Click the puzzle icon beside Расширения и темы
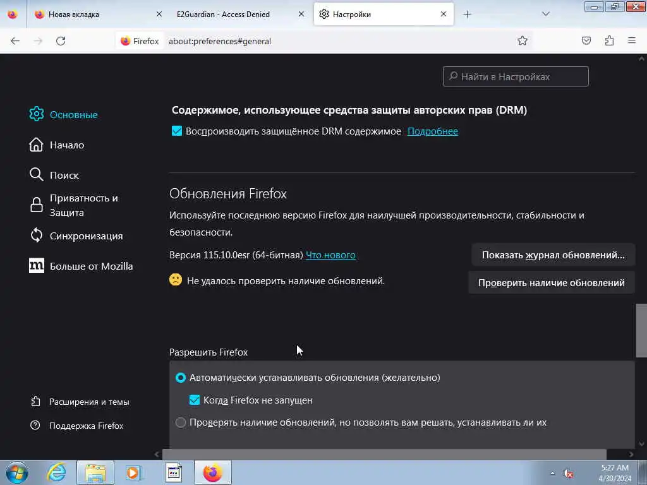Screen dimensions: 647x485 (35, 401)
